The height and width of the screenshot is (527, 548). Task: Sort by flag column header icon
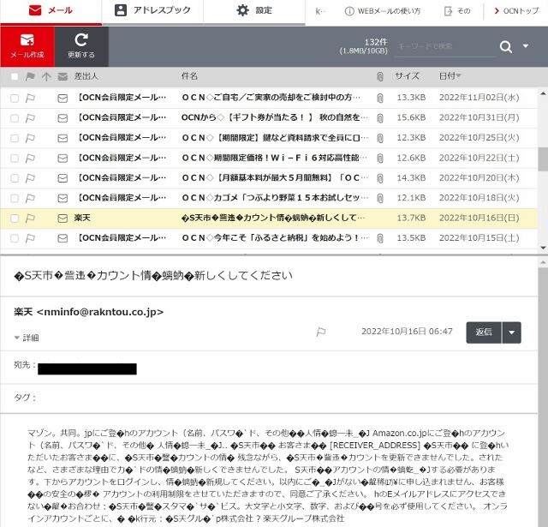tap(30, 76)
